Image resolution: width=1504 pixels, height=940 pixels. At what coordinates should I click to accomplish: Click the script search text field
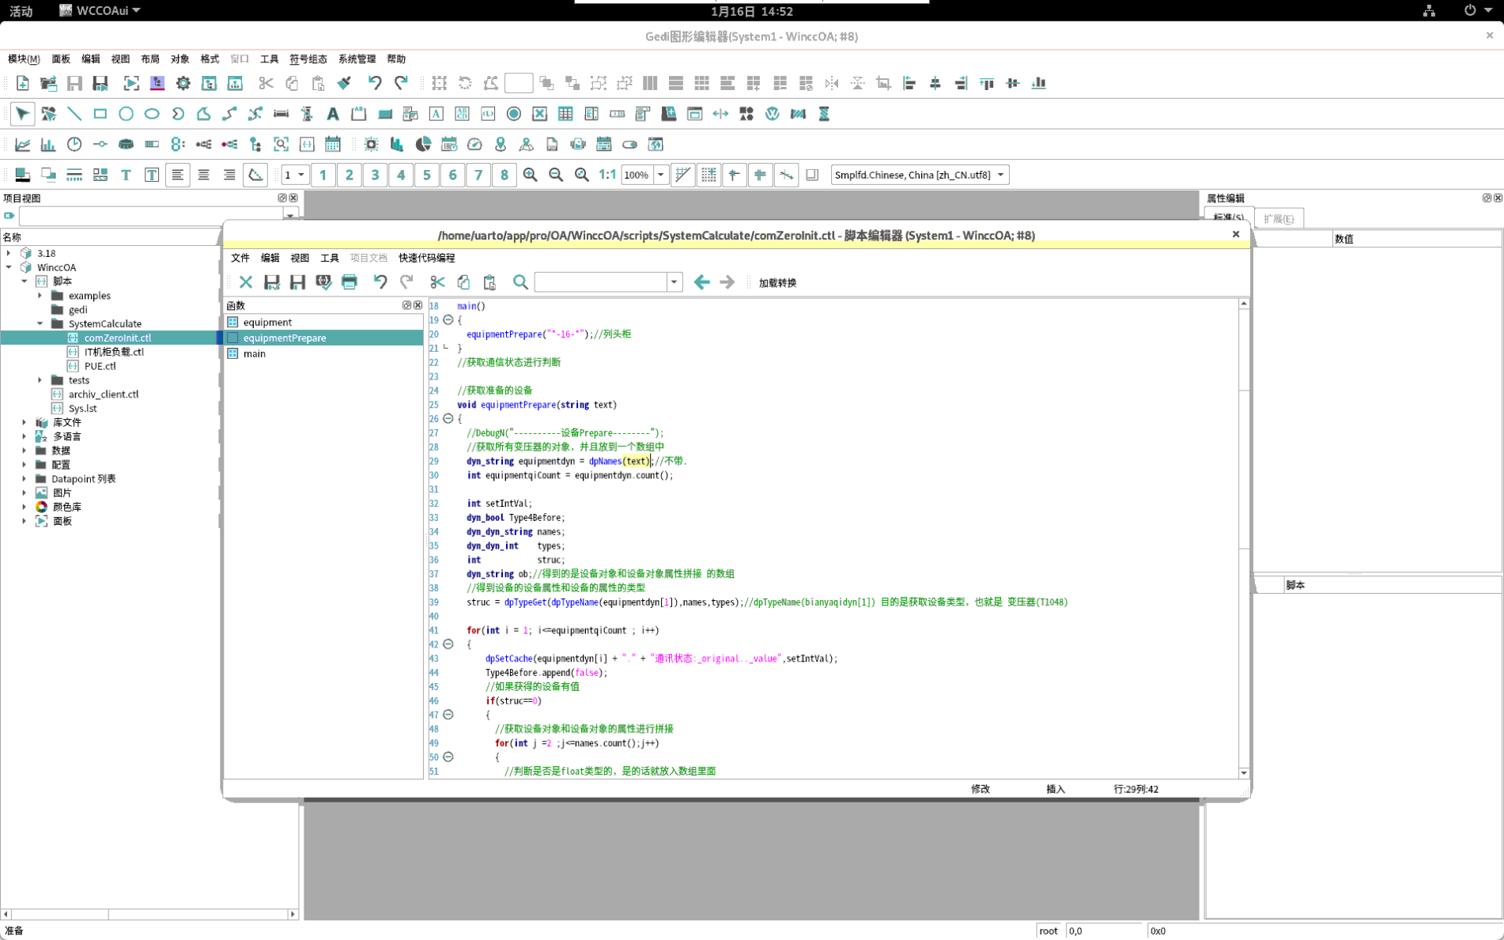click(601, 282)
